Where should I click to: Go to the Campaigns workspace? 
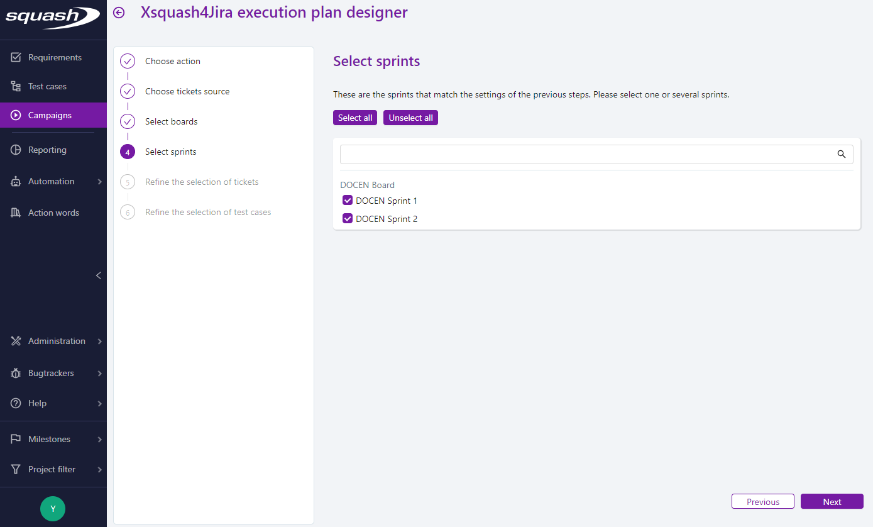pyautogui.click(x=50, y=115)
